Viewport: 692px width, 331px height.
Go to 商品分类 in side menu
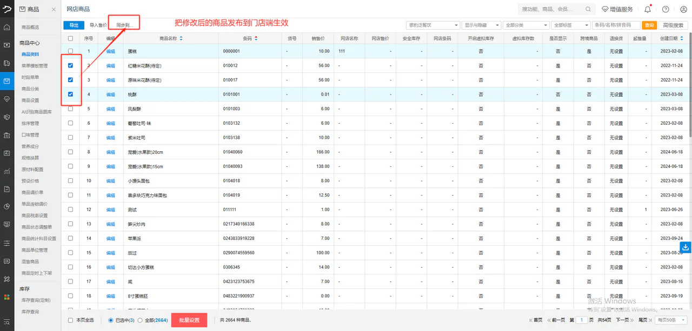30,89
